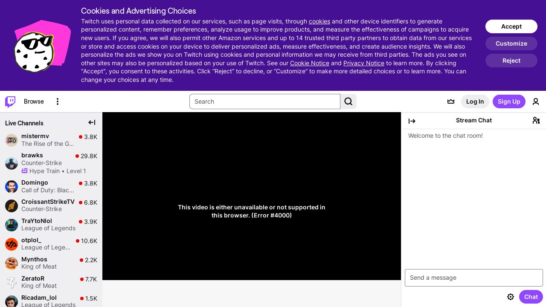Click the Send a message field

pyautogui.click(x=473, y=278)
